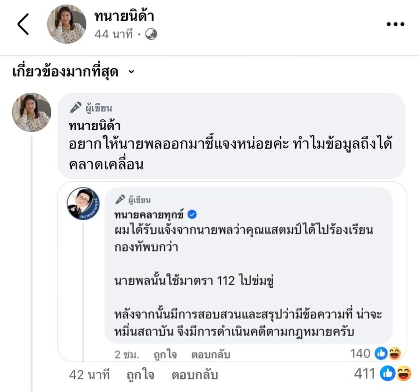Click the haha emoji beside 140
The image size is (419, 392).
pyautogui.click(x=394, y=353)
